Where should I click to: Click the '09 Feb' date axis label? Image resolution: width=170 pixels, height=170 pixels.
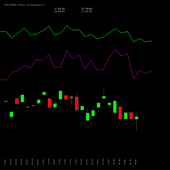[x=38, y=162]
